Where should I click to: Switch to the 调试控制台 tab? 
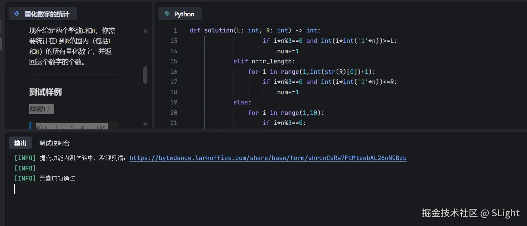pyautogui.click(x=55, y=143)
